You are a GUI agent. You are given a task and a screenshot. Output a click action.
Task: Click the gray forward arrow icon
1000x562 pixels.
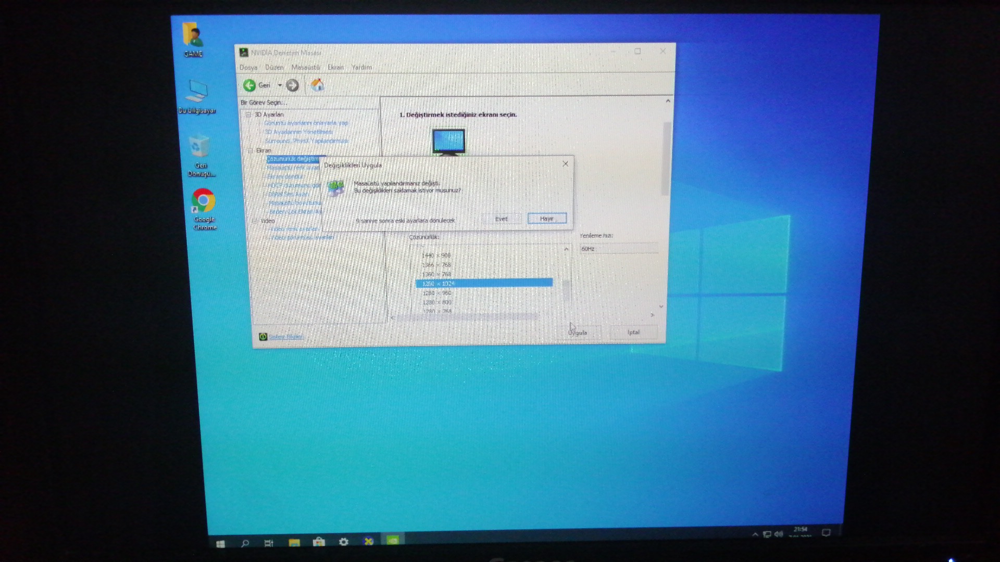pos(293,85)
